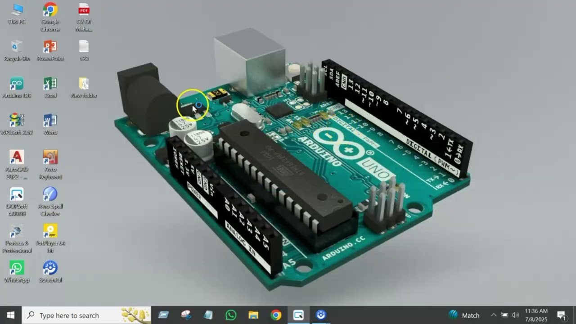Expand the hidden system tray icons

coord(494,315)
